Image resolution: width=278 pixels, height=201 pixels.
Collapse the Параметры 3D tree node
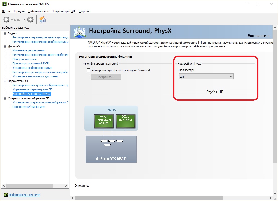5,81
